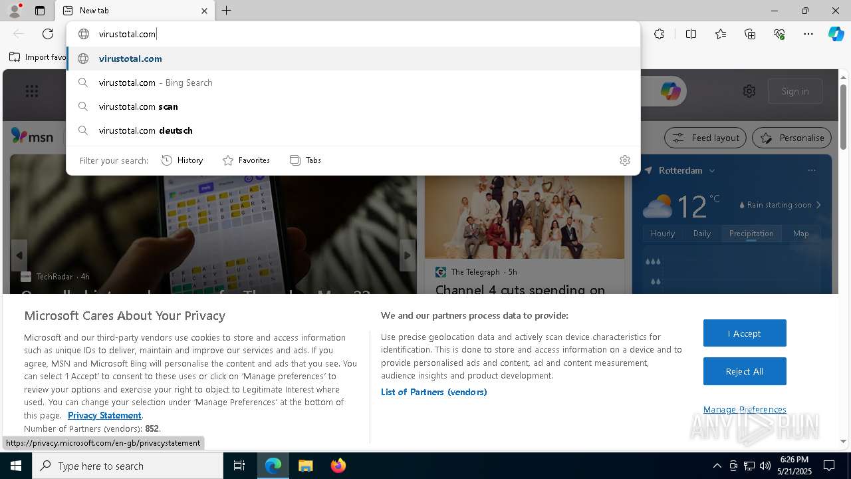851x479 pixels.
Task: Open Settings and more ellipsis menu
Action: click(808, 34)
